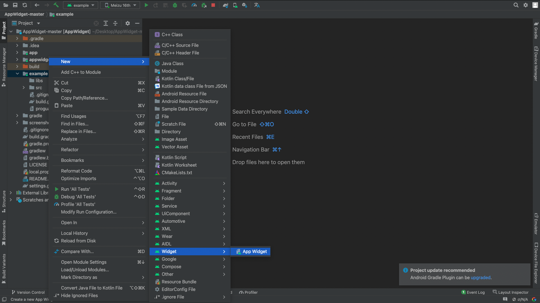Image resolution: width=540 pixels, height=303 pixels.
Task: Select Android Resource File menu entry
Action: pos(190,94)
